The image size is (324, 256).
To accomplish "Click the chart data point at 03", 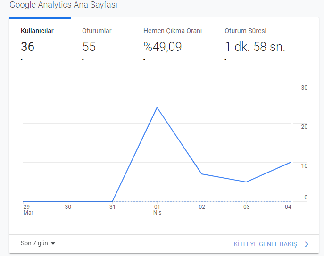I will coord(246,182).
